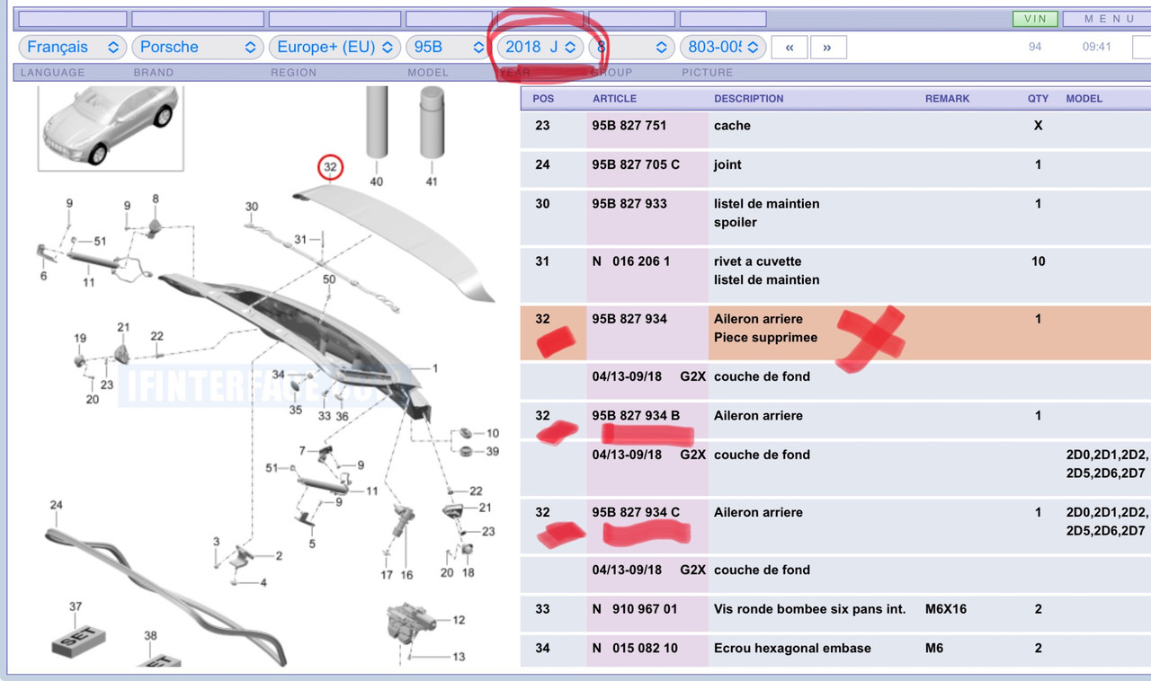Select circled callout 32 on diagram

click(330, 167)
